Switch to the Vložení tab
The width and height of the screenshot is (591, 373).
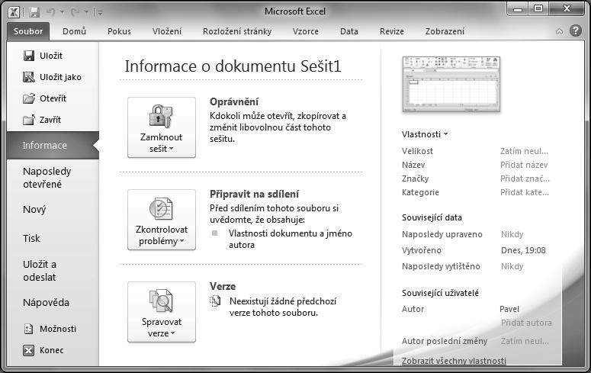pos(166,31)
